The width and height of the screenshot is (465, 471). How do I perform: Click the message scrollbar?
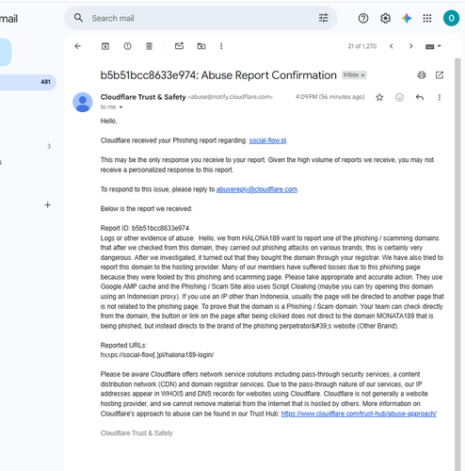(x=457, y=264)
